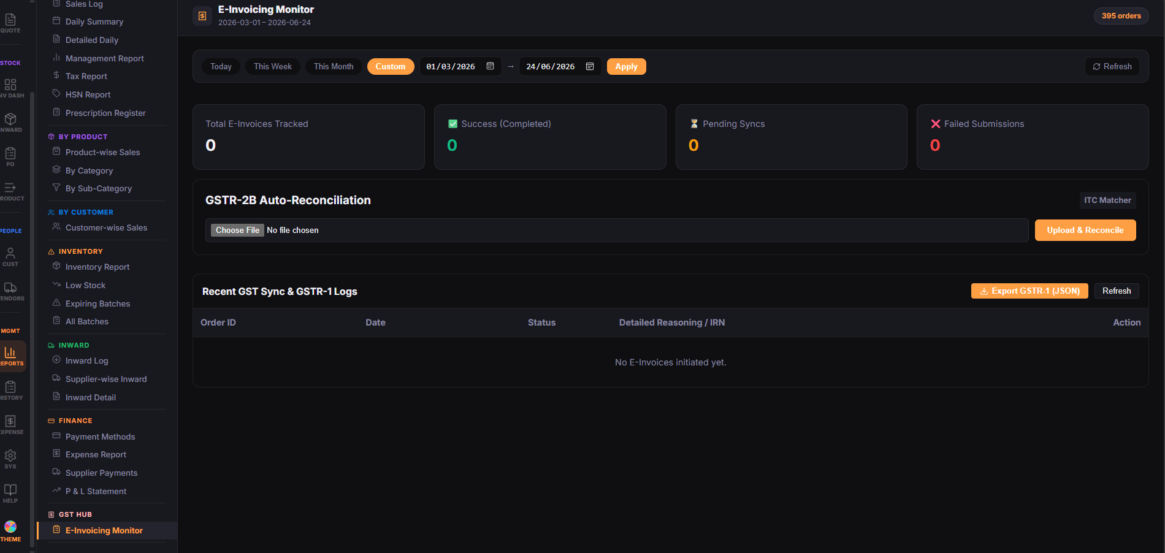Refresh the GST Sync logs table
Image resolution: width=1165 pixels, height=553 pixels.
tap(1117, 291)
